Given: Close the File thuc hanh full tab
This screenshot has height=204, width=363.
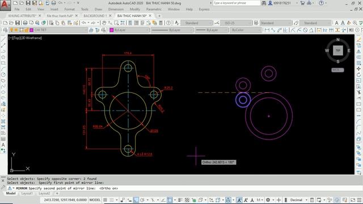Looking at the screenshot, I should (x=77, y=15).
